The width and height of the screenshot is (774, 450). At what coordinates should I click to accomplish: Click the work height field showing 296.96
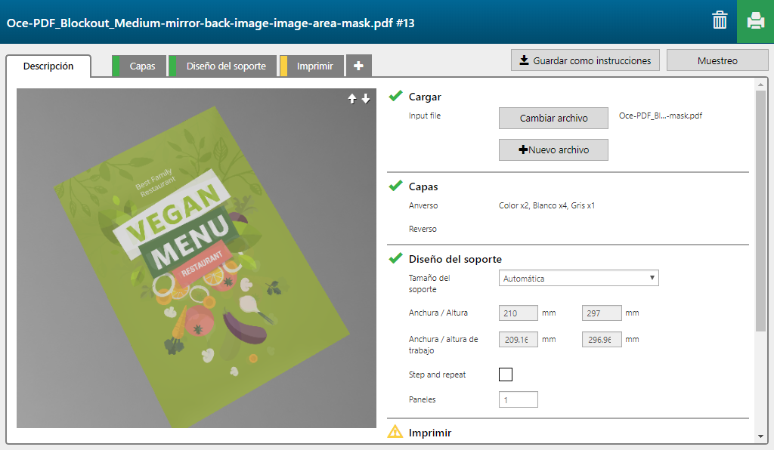click(x=602, y=340)
